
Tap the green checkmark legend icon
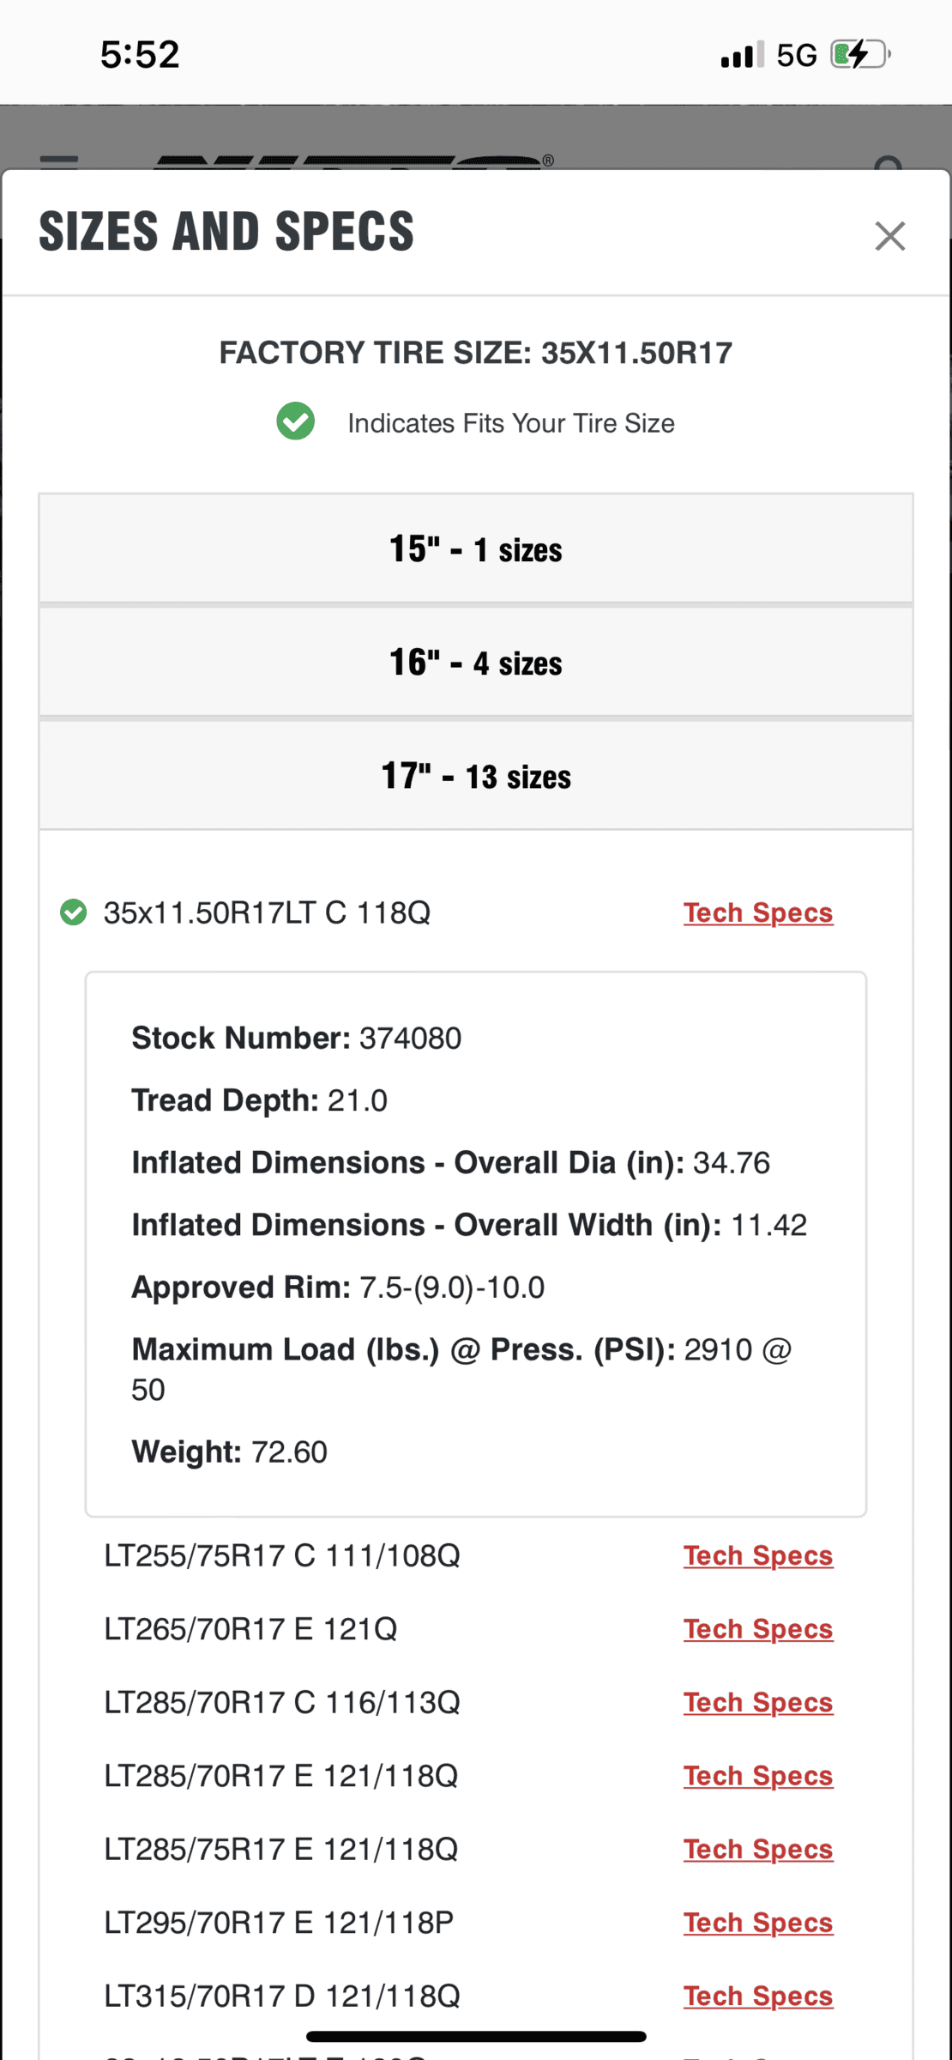coord(295,421)
